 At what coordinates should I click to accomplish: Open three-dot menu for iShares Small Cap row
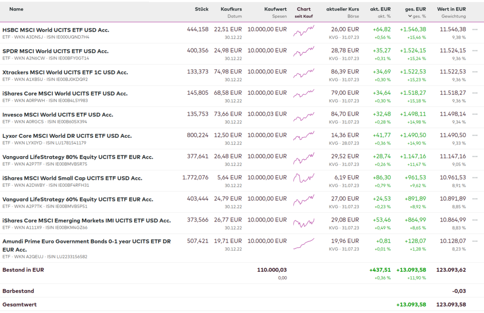click(x=475, y=178)
